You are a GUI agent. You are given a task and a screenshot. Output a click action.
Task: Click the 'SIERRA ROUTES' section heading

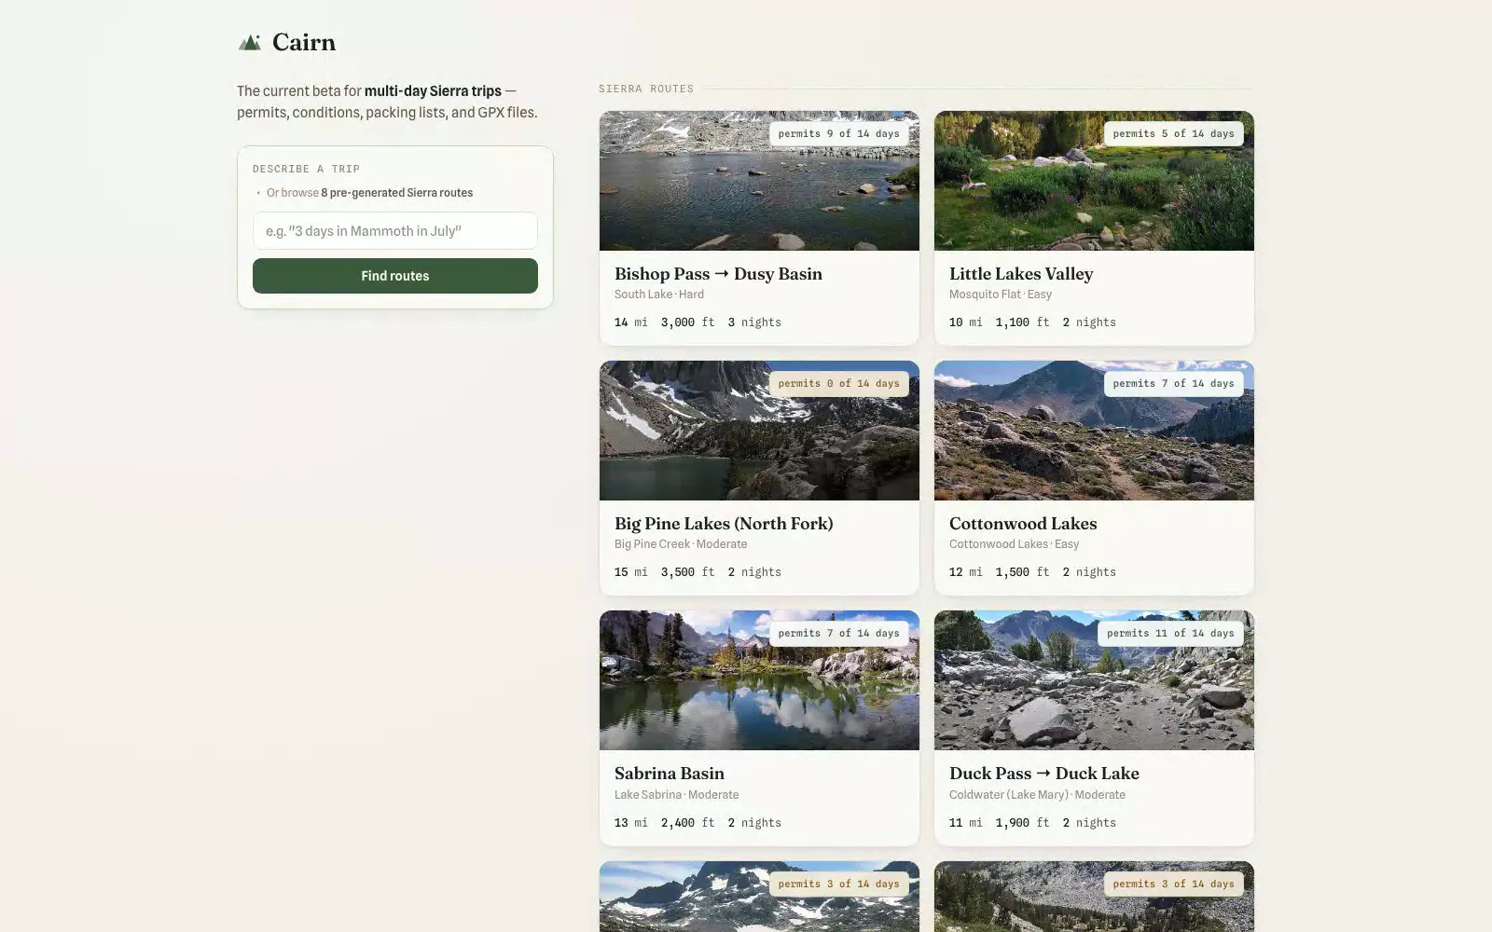(x=646, y=89)
